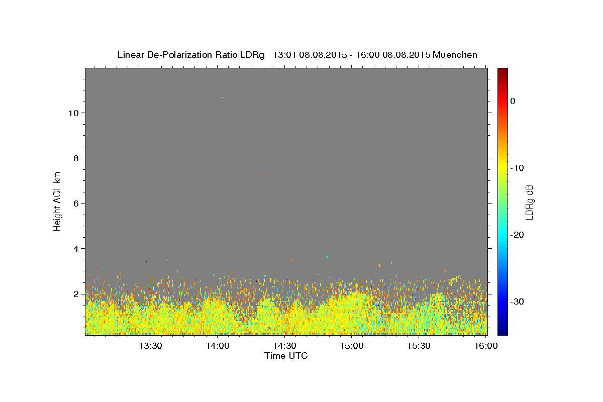This screenshot has height=402, width=603.
Task: Click the 14:00 time tick label
Action: point(218,346)
